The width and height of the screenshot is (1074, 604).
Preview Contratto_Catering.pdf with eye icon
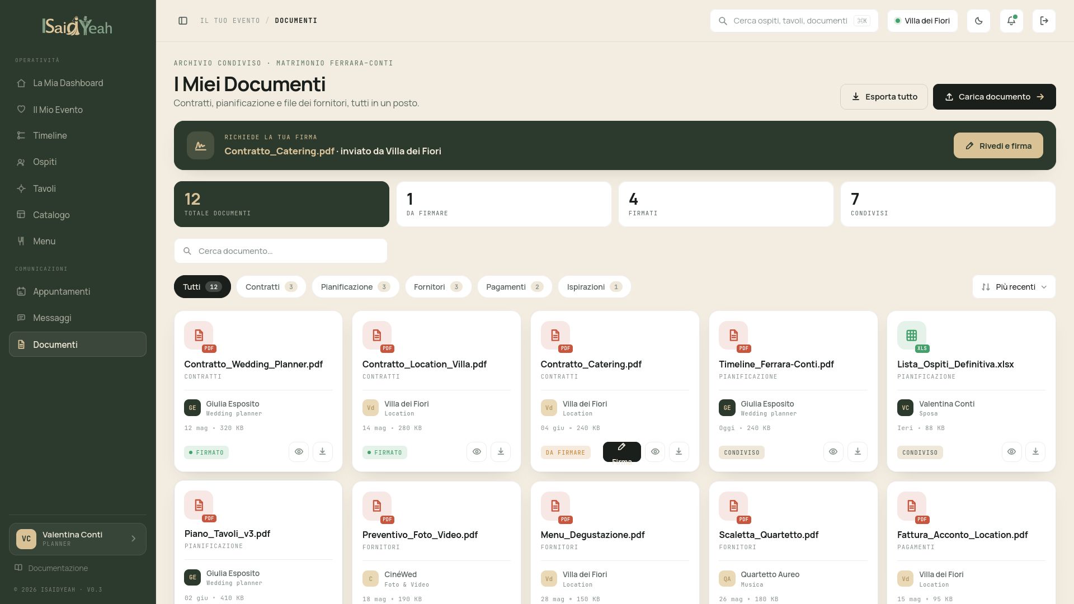click(x=655, y=452)
